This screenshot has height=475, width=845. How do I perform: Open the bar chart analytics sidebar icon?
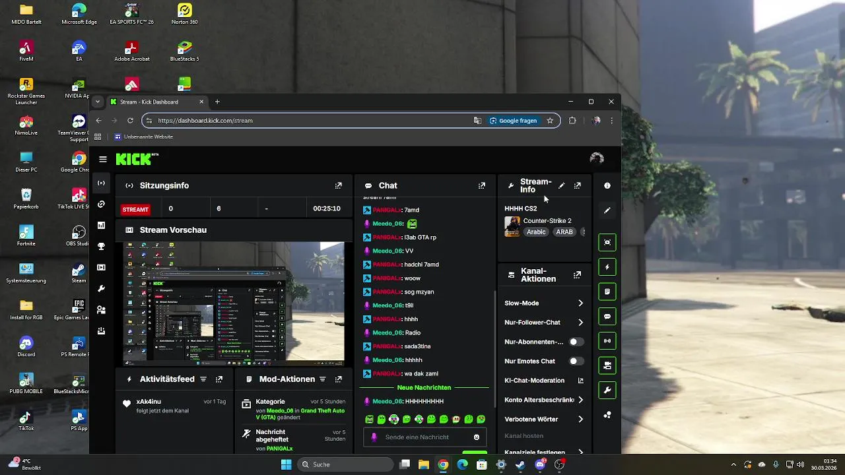[101, 225]
